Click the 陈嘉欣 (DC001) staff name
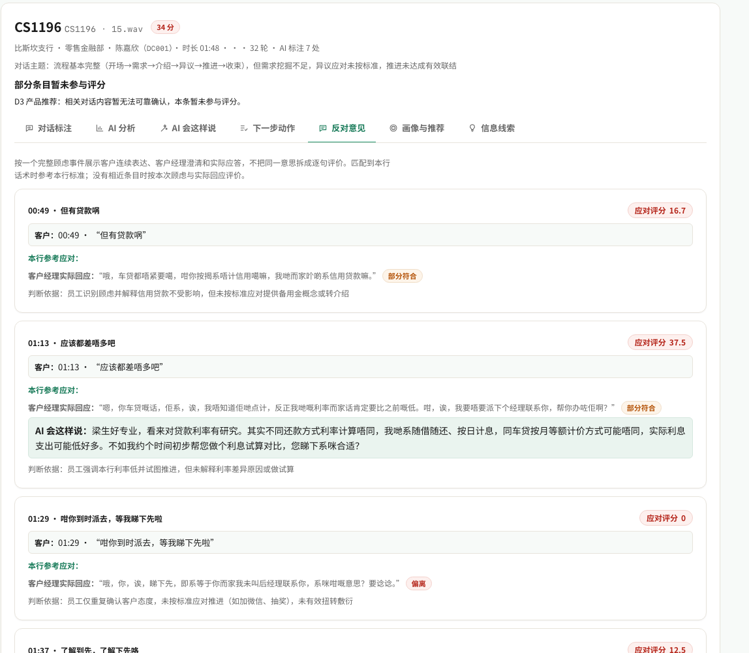This screenshot has width=749, height=653. (x=144, y=48)
